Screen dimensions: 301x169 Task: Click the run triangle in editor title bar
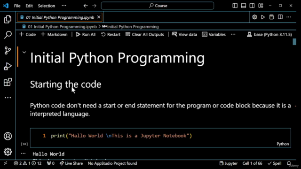tap(263, 17)
